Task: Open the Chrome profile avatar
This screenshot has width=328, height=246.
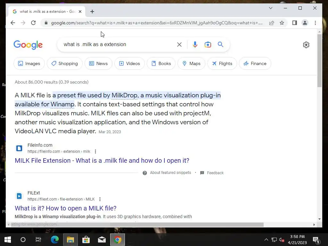Action: click(x=305, y=23)
